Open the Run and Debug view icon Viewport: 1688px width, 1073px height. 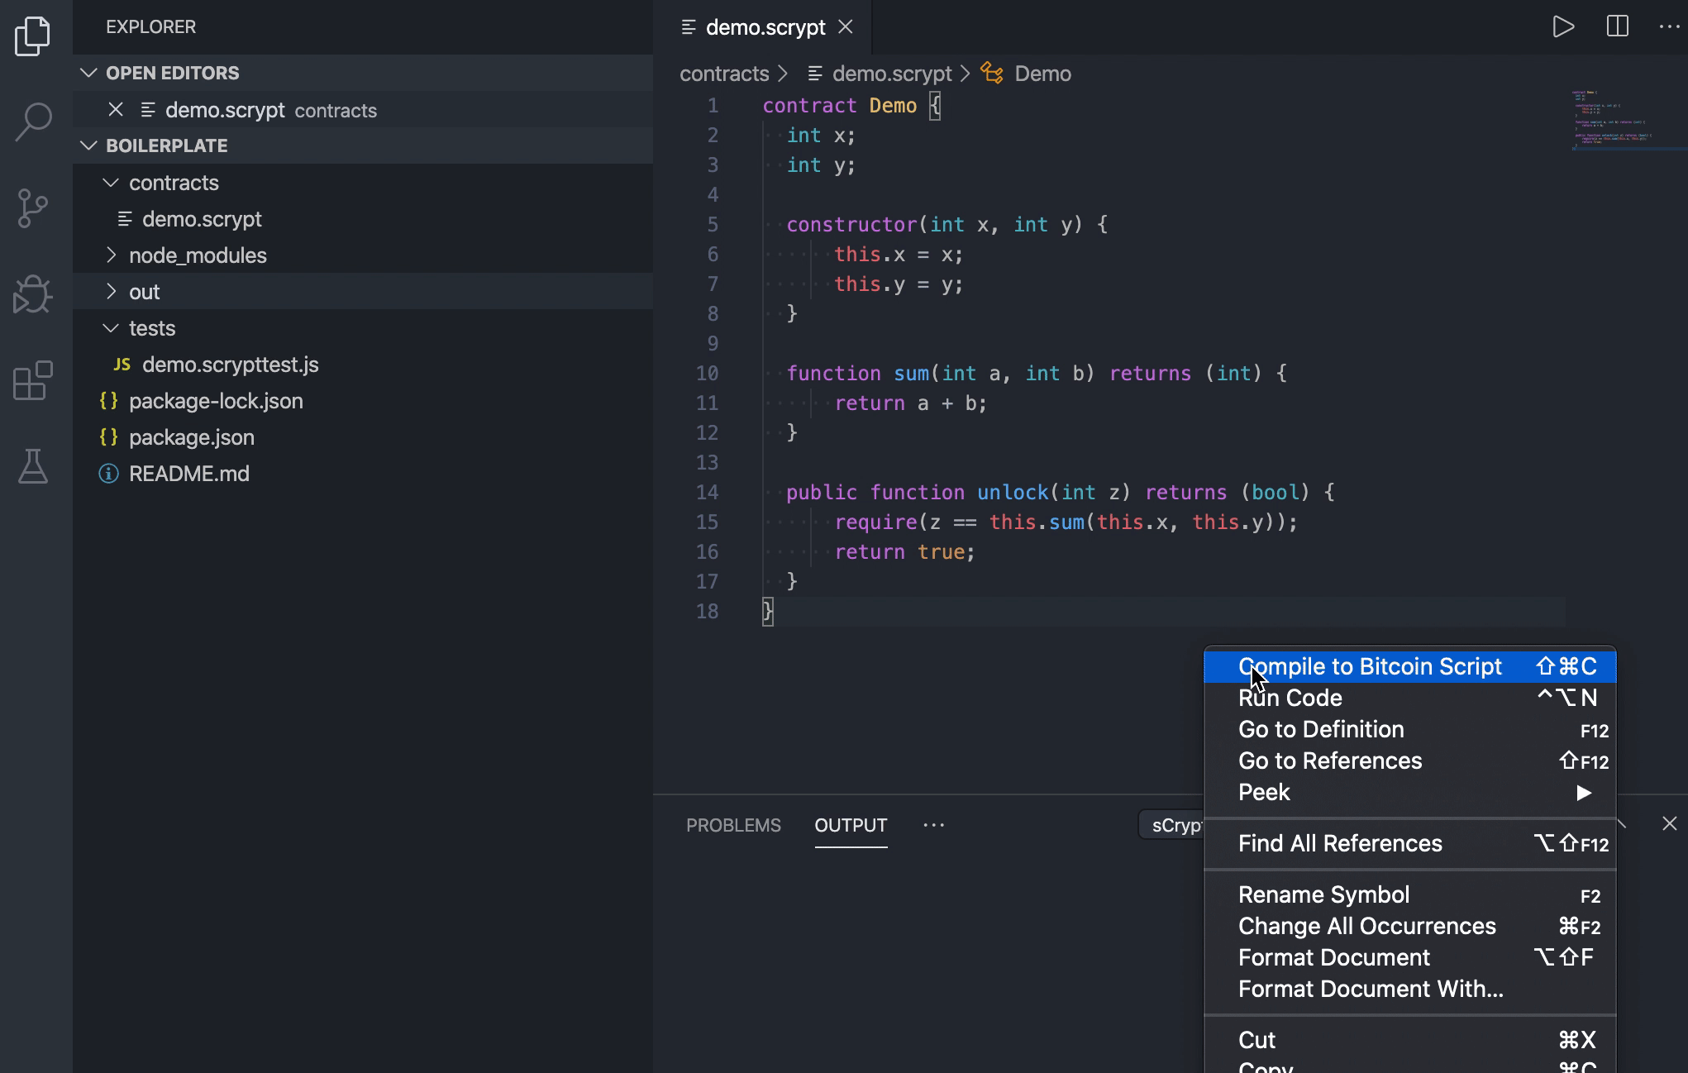[x=33, y=294]
